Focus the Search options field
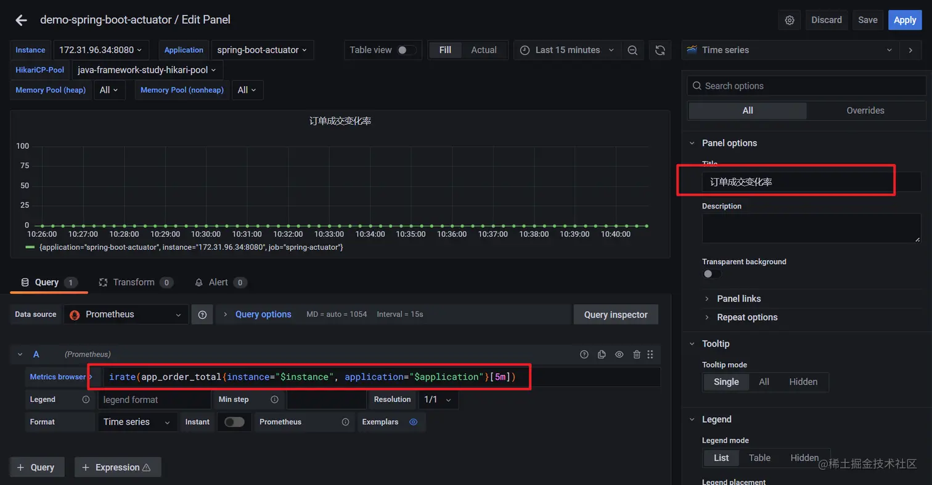 coord(806,86)
